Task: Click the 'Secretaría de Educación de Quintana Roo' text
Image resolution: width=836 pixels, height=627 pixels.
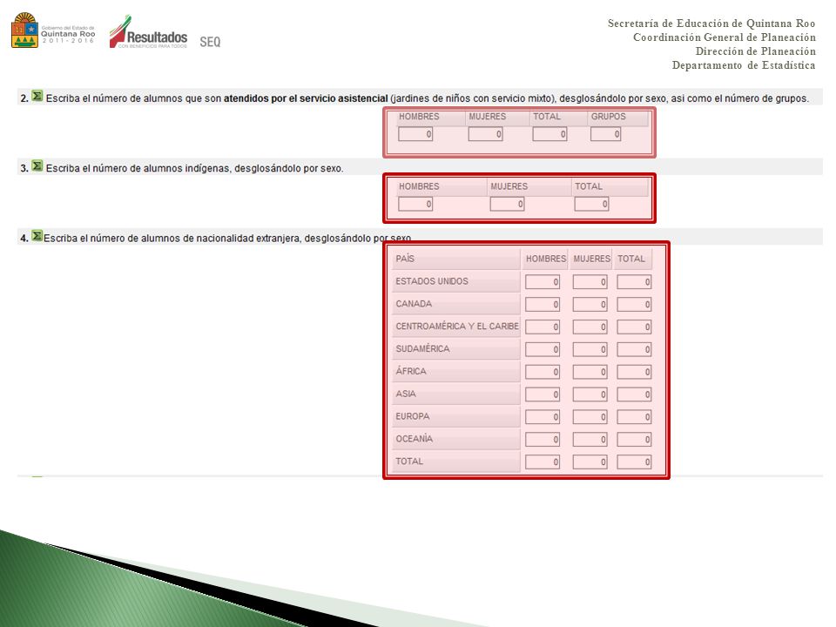Action: coord(711,24)
